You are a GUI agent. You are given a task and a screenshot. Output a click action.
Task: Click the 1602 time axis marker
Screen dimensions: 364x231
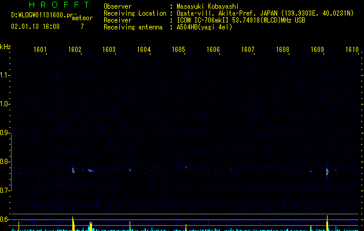click(75, 50)
